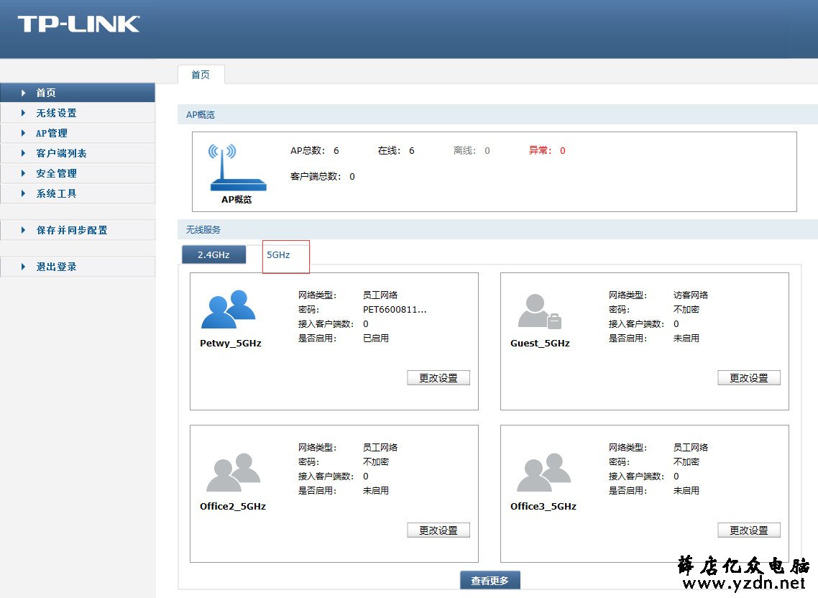Click the 访客网络 type of Guest_5GHz
Viewport: 818px width, 598px height.
pyautogui.click(x=691, y=295)
